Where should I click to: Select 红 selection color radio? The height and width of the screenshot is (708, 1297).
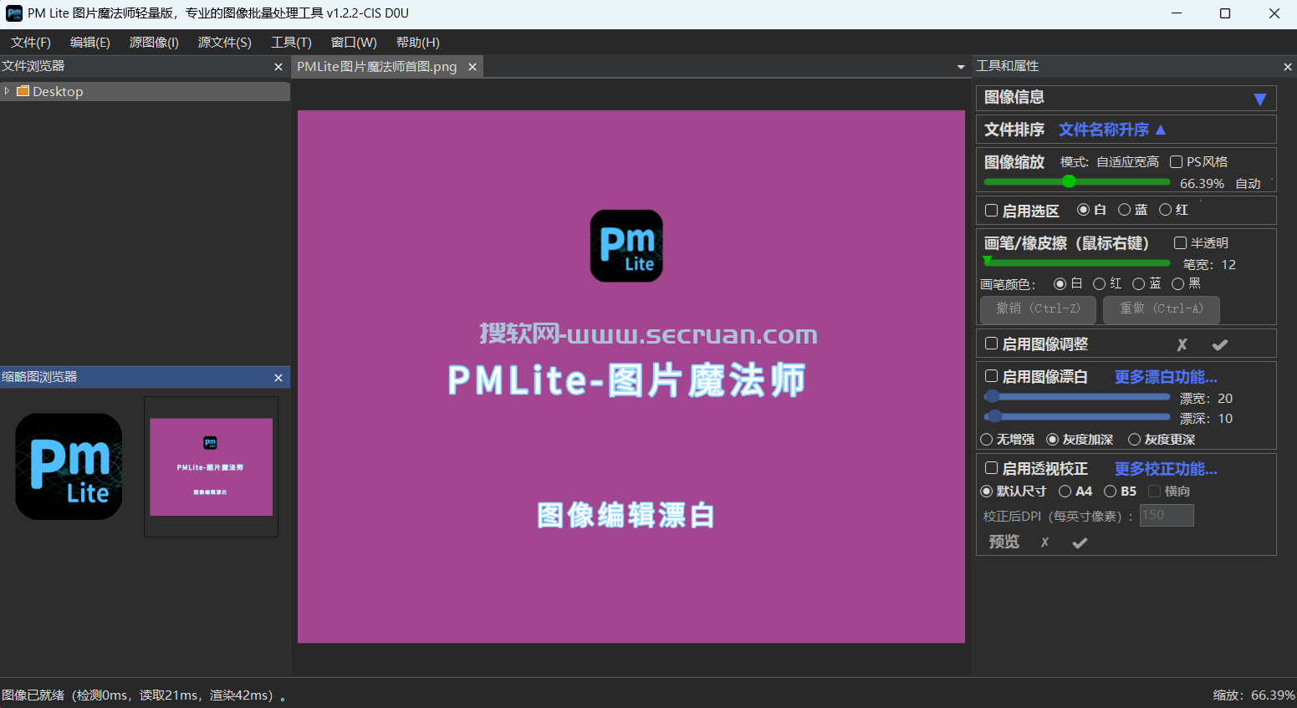coord(1165,210)
